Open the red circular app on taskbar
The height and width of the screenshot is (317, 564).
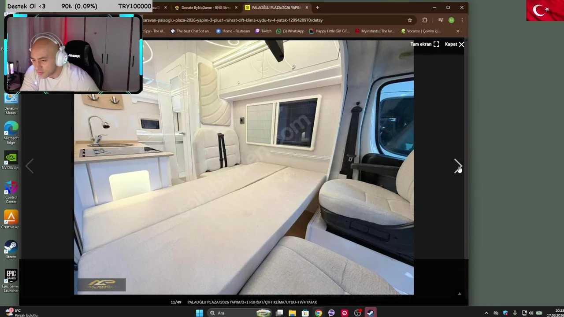coord(345,313)
